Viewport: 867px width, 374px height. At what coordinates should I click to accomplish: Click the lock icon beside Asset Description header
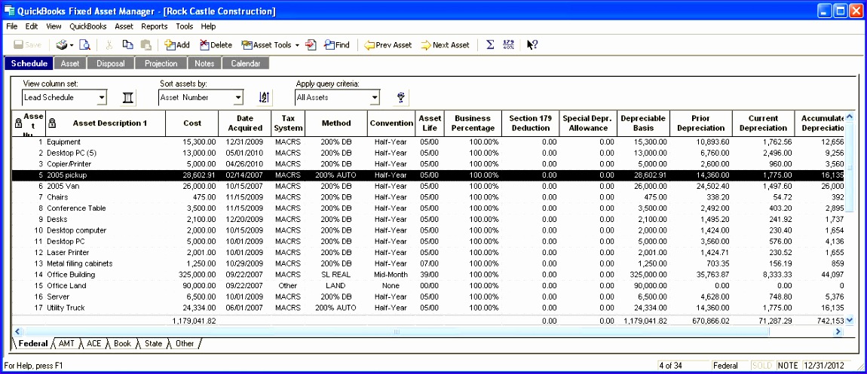coord(52,123)
